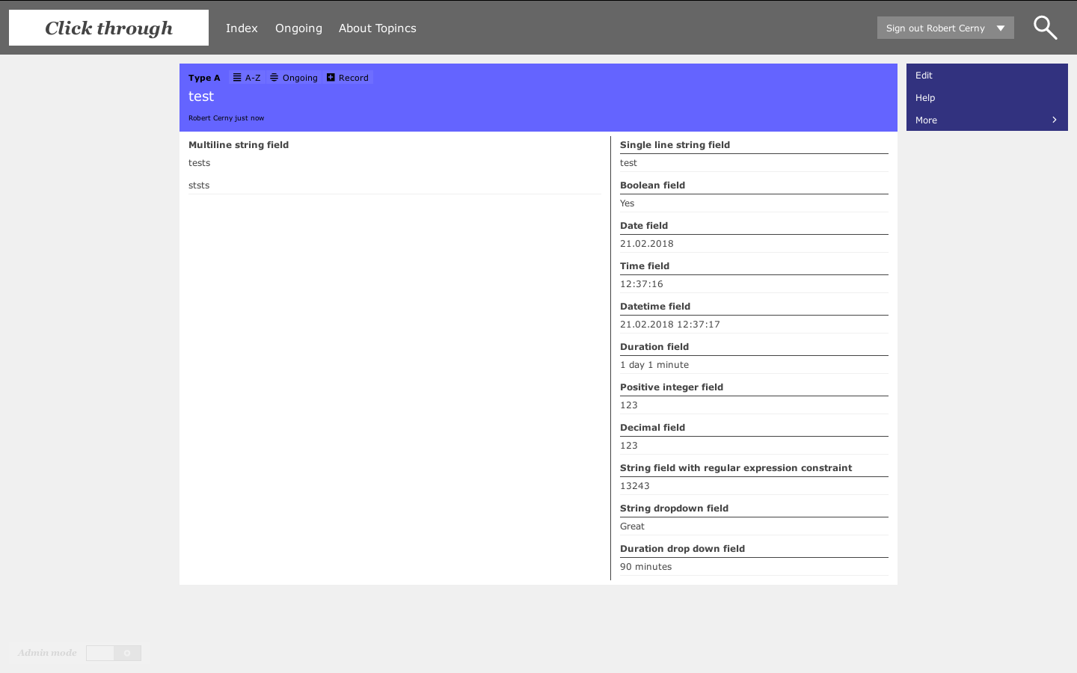Viewport: 1077px width, 673px height.
Task: Click the A-Z list icon
Action: 237,78
